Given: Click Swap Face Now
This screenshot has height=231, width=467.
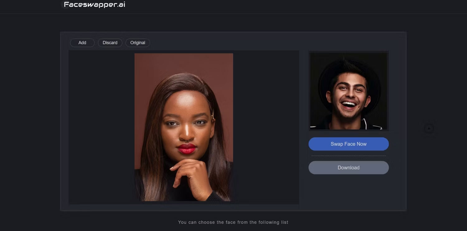Looking at the screenshot, I should coord(348,144).
